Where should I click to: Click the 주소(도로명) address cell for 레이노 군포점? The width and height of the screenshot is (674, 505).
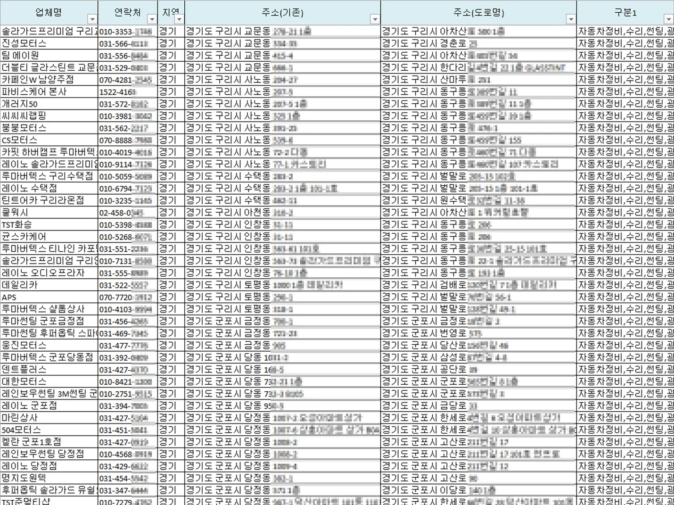coord(478,406)
